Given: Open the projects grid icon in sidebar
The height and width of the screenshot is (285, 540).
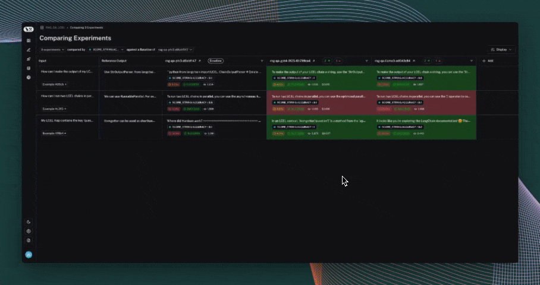Looking at the screenshot, I should [29, 40].
